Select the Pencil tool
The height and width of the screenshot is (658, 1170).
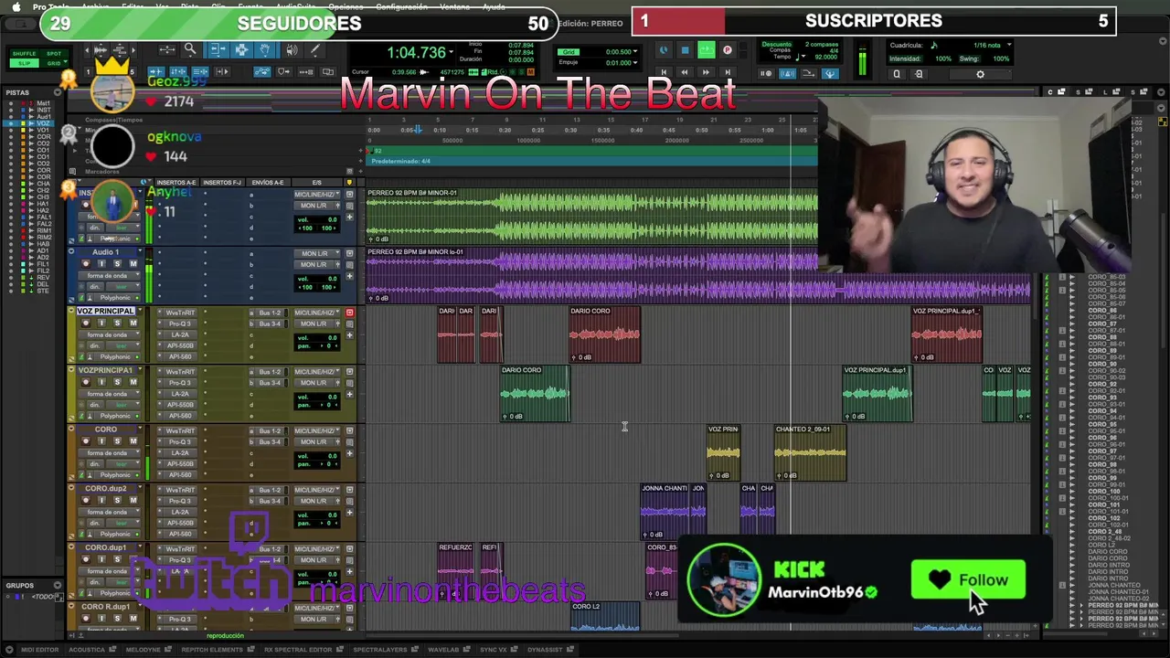click(315, 49)
